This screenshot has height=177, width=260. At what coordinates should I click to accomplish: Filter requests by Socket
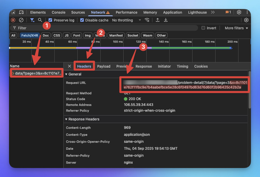coord(133,35)
